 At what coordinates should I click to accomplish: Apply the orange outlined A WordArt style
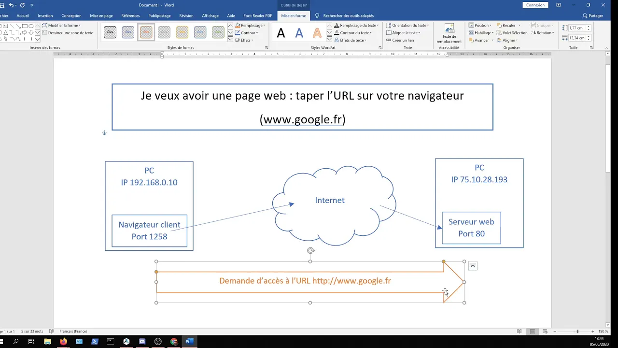pos(317,33)
